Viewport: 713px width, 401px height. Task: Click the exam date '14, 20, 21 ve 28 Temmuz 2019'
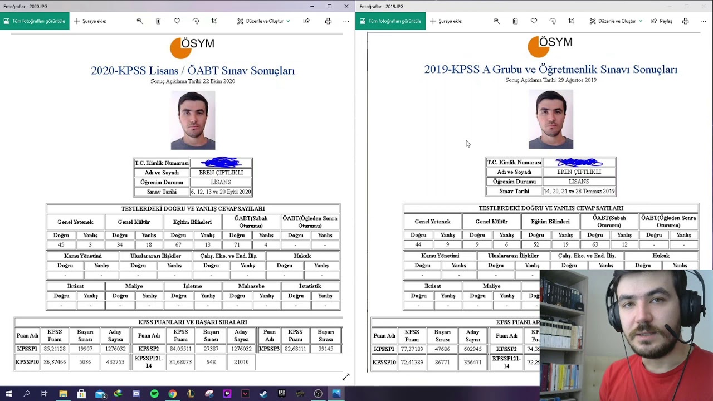pyautogui.click(x=579, y=191)
